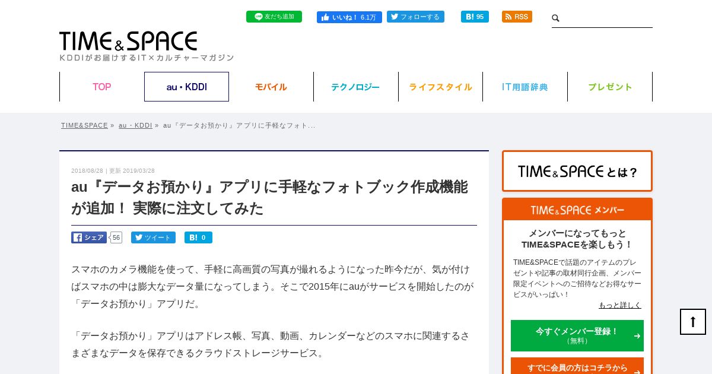Open the RSS feed button
This screenshot has height=374, width=712.
pos(517,17)
